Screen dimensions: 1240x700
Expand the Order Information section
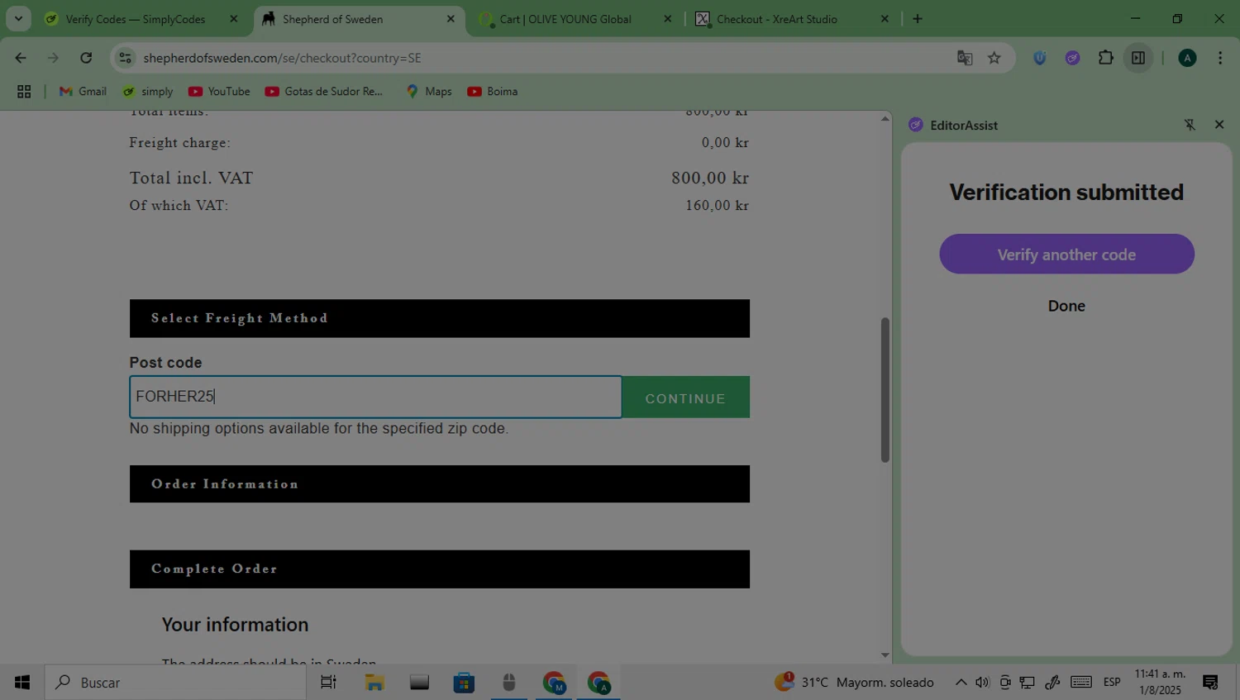tap(440, 483)
